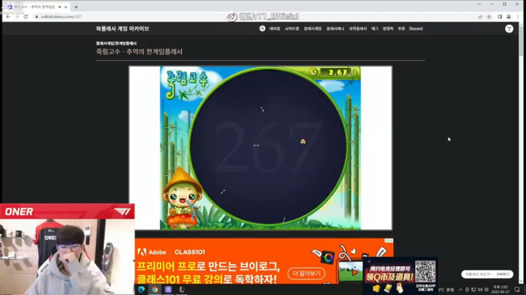526x295 pixels.
Task: Open the second navigation menu item
Action: 292,29
